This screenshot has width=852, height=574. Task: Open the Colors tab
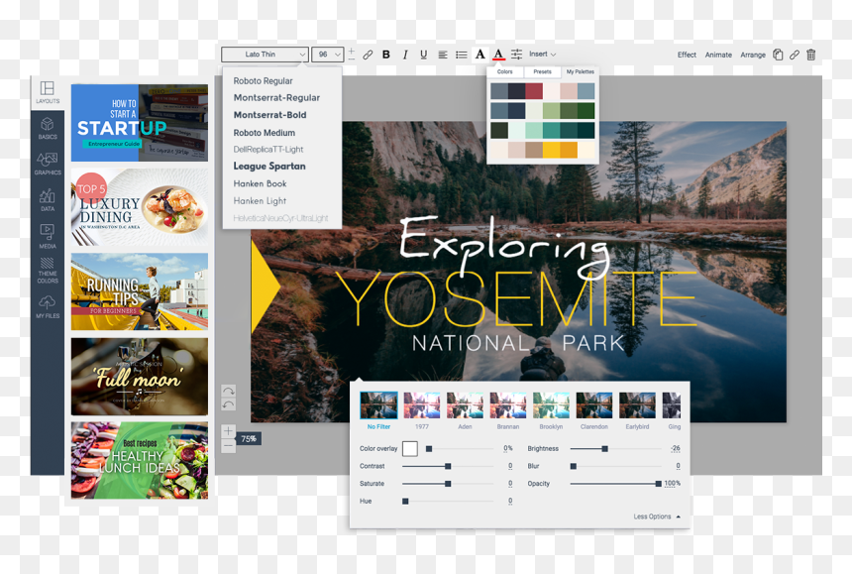(x=505, y=71)
